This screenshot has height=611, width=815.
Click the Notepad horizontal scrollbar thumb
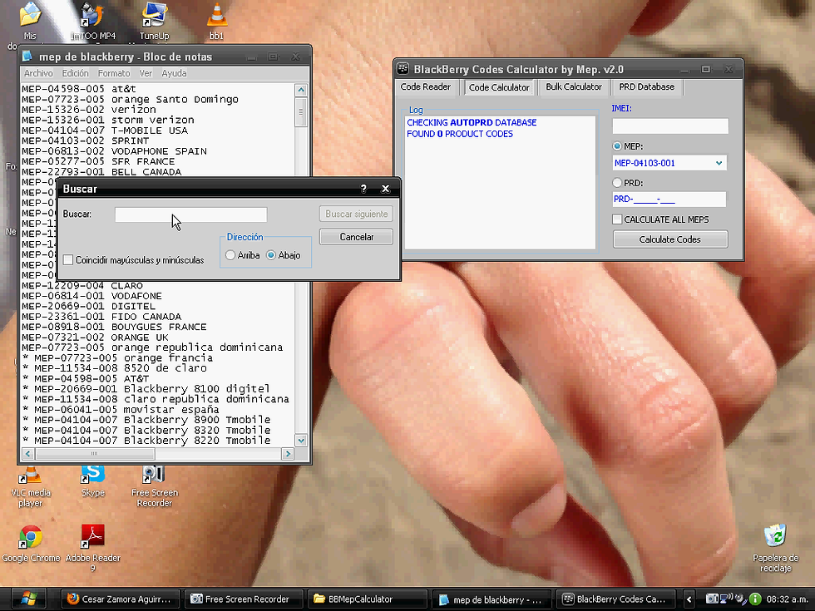[95, 454]
